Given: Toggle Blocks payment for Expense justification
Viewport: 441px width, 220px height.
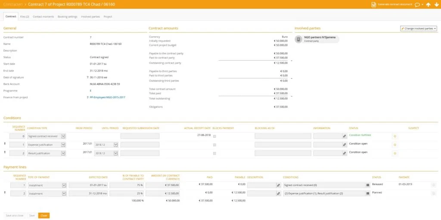Looking at the screenshot, I should coord(214,145).
